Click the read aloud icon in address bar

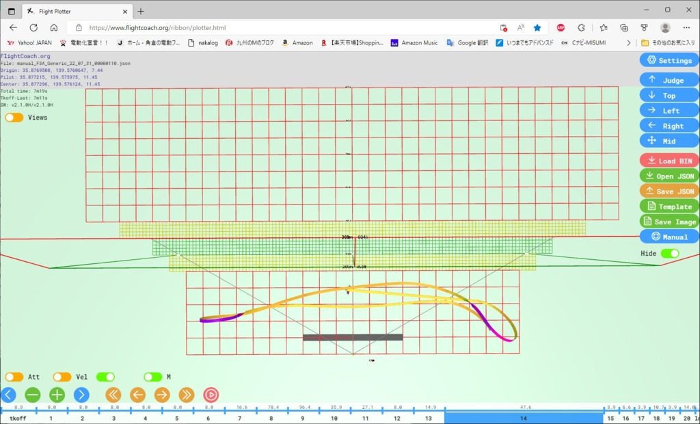click(520, 28)
